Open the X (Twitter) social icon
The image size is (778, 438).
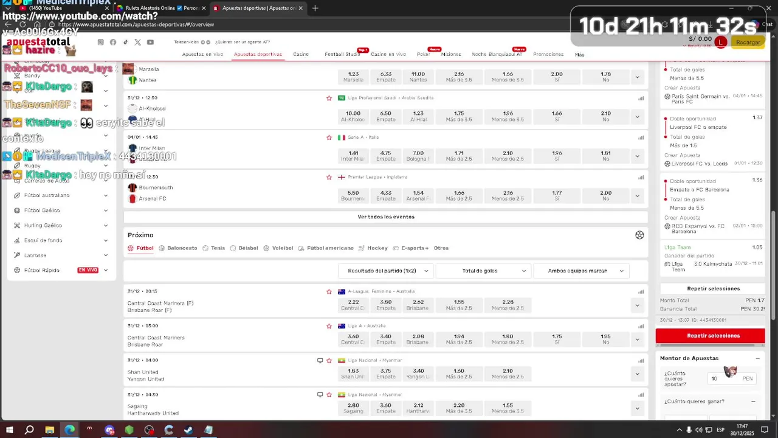[137, 42]
